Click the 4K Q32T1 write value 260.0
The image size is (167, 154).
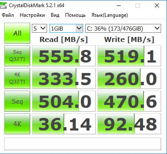(x=129, y=78)
